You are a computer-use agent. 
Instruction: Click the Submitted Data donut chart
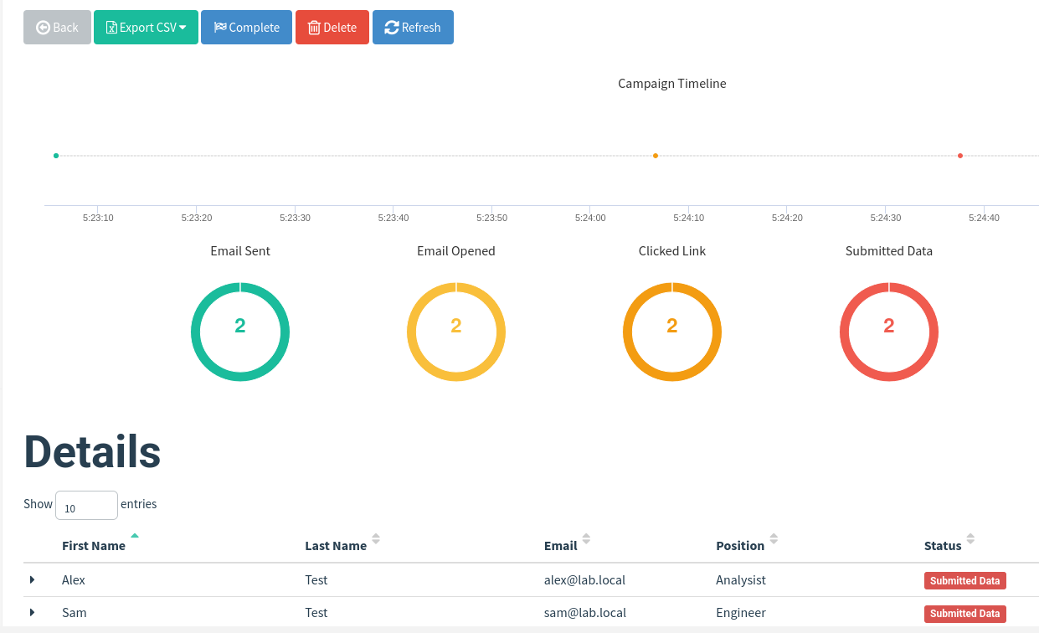tap(889, 332)
